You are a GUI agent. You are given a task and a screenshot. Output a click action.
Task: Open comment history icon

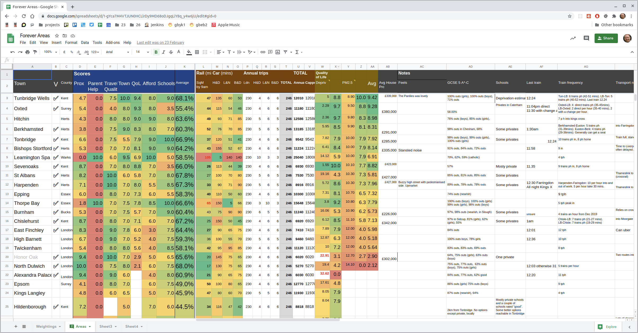click(x=586, y=38)
